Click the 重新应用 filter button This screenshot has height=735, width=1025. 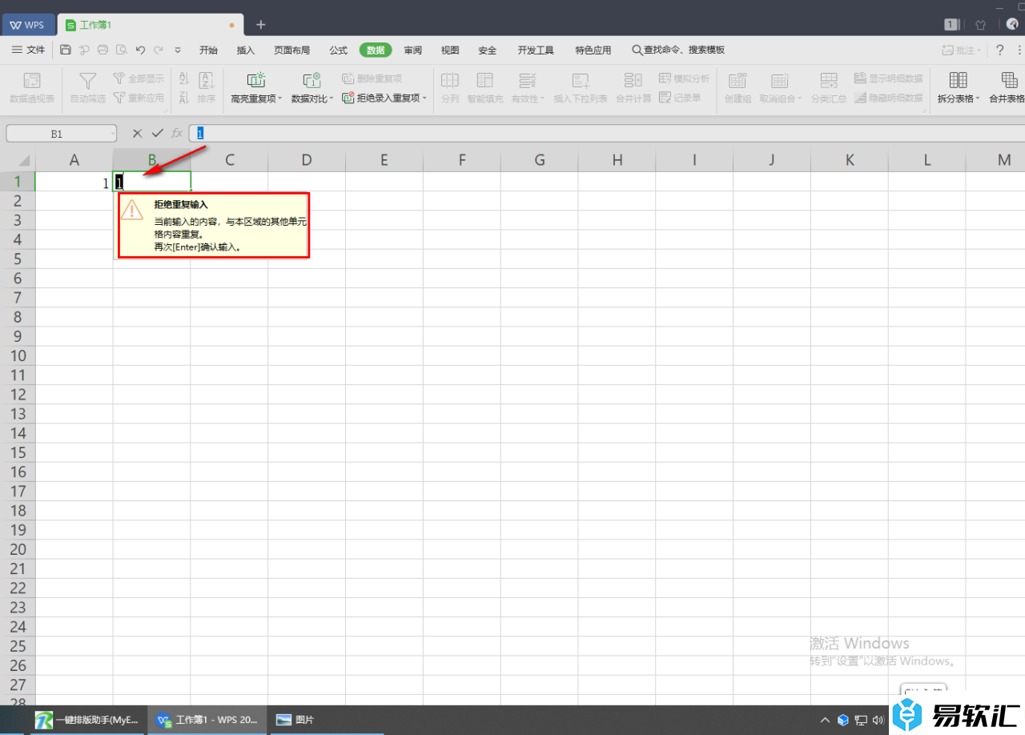[139, 98]
